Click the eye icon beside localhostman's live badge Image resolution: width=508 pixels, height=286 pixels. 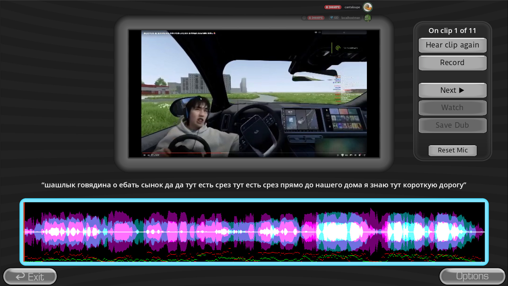(304, 18)
